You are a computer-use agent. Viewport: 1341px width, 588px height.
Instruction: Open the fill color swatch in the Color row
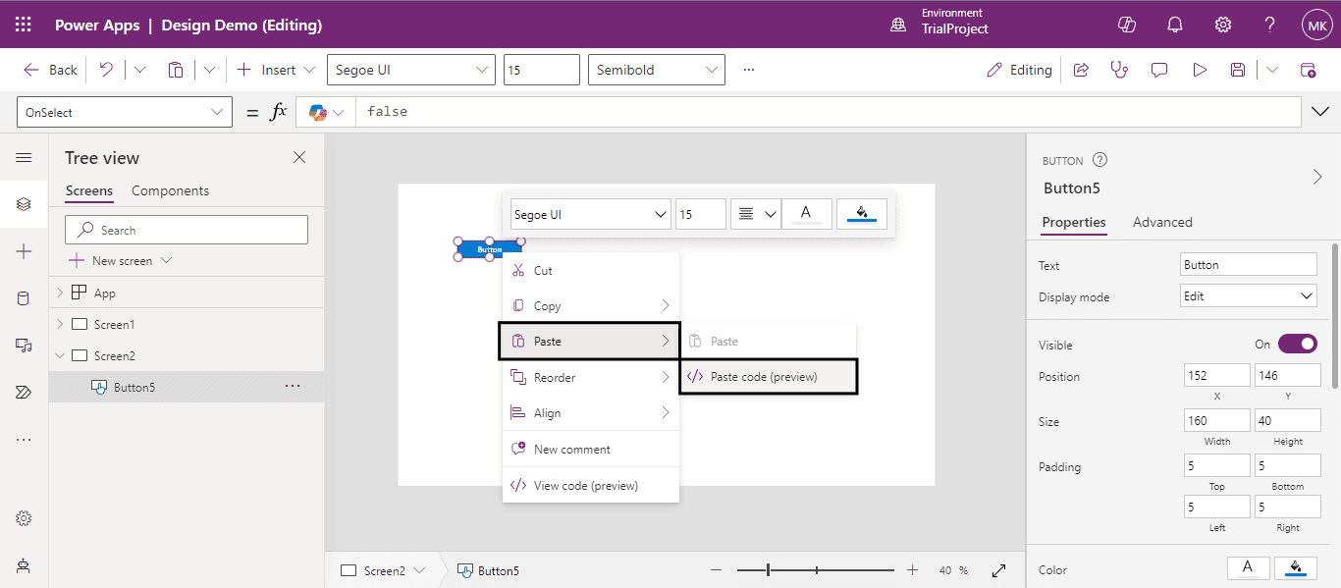point(1296,567)
